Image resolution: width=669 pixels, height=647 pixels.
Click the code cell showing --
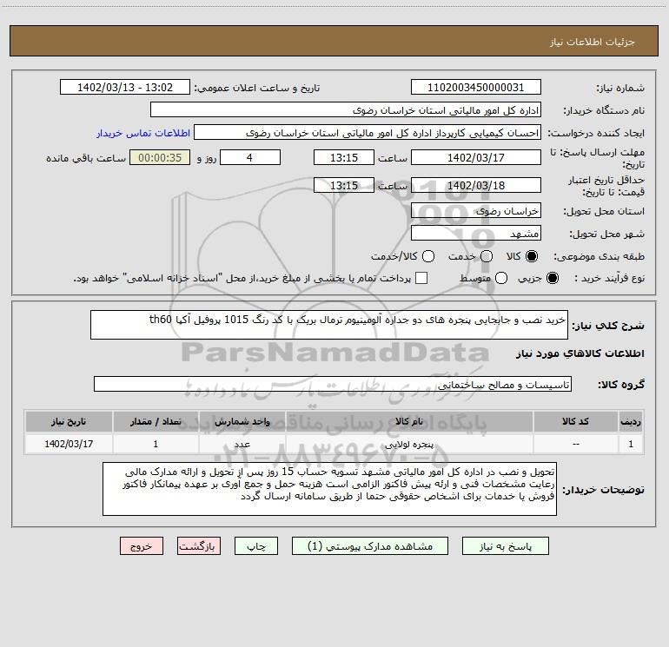click(x=575, y=444)
